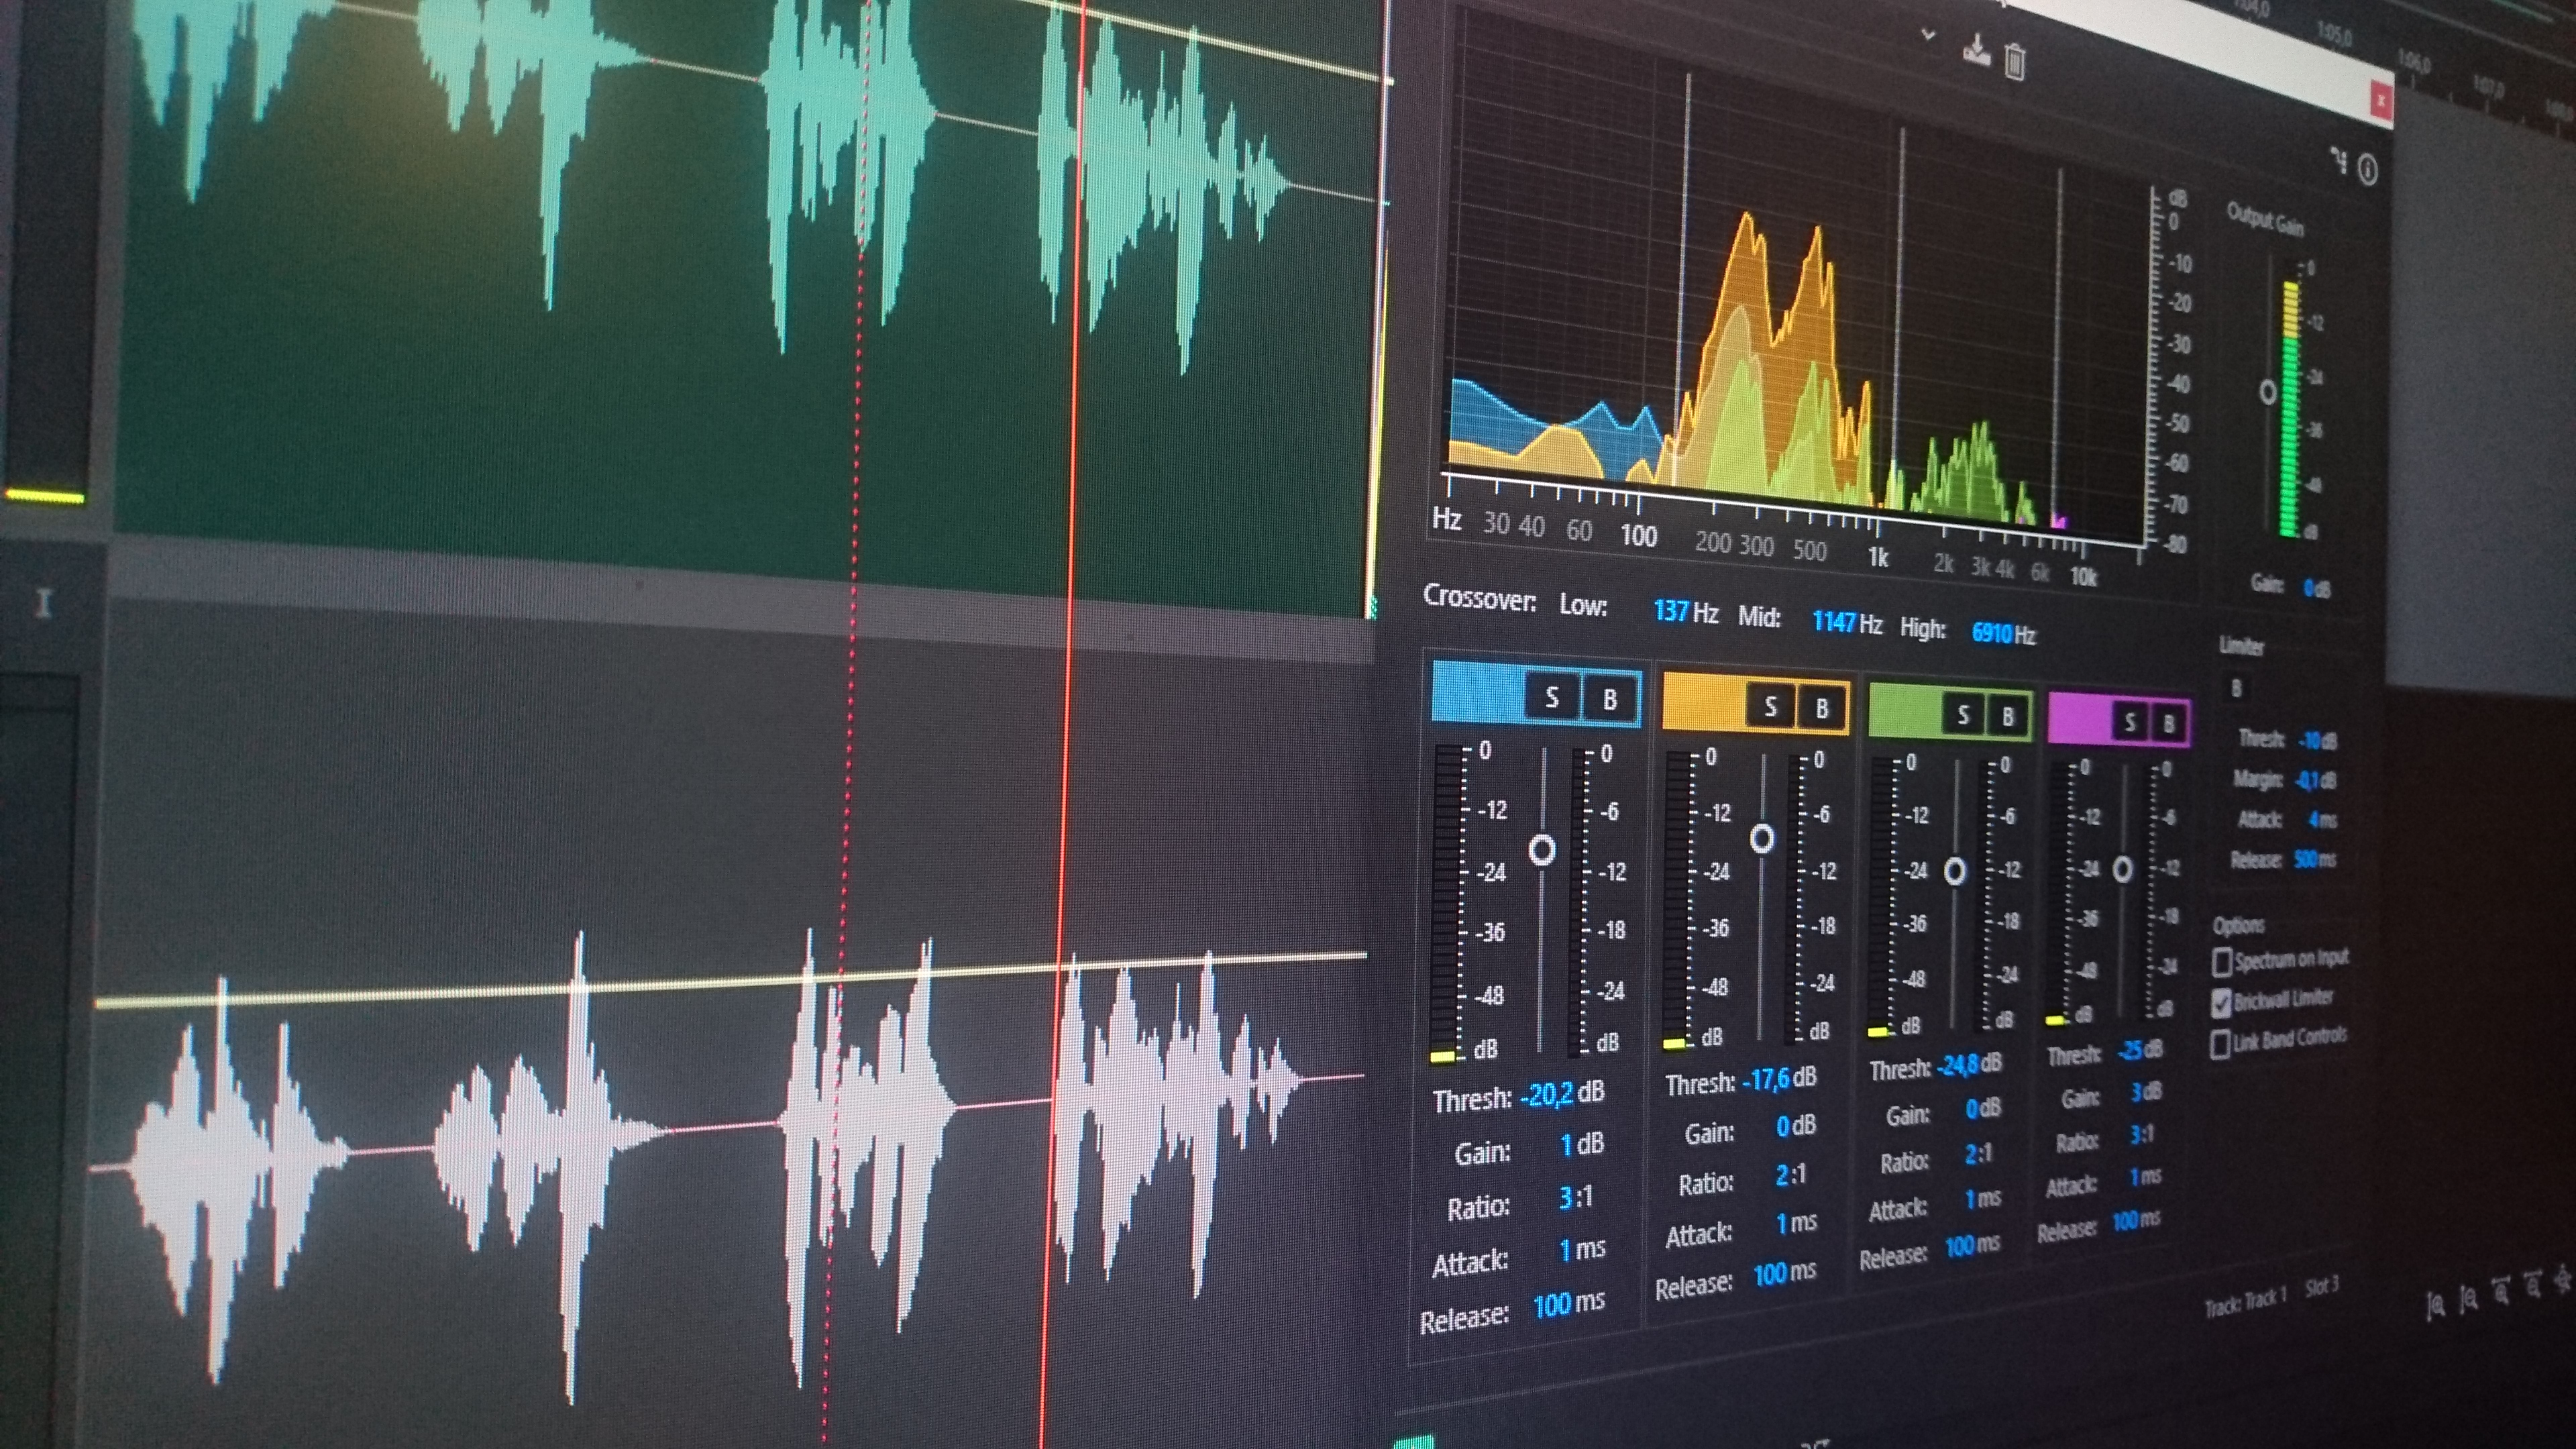Select the I-beam time selection tool

tap(42, 603)
